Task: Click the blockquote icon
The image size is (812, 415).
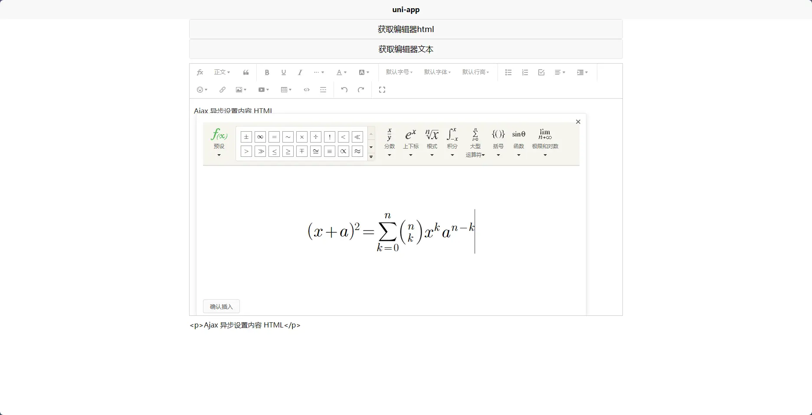Action: 246,72
